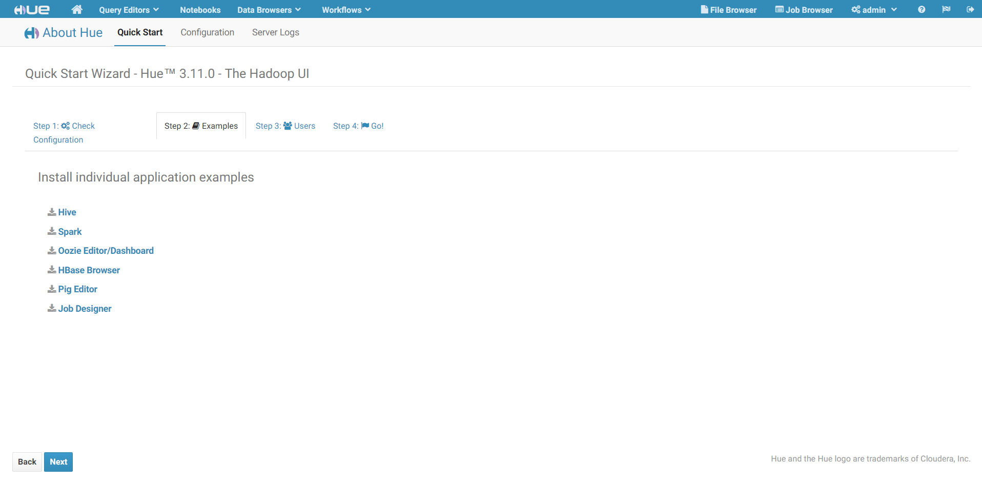This screenshot has height=482, width=982.
Task: Expand the Workflows dropdown
Action: (x=346, y=10)
